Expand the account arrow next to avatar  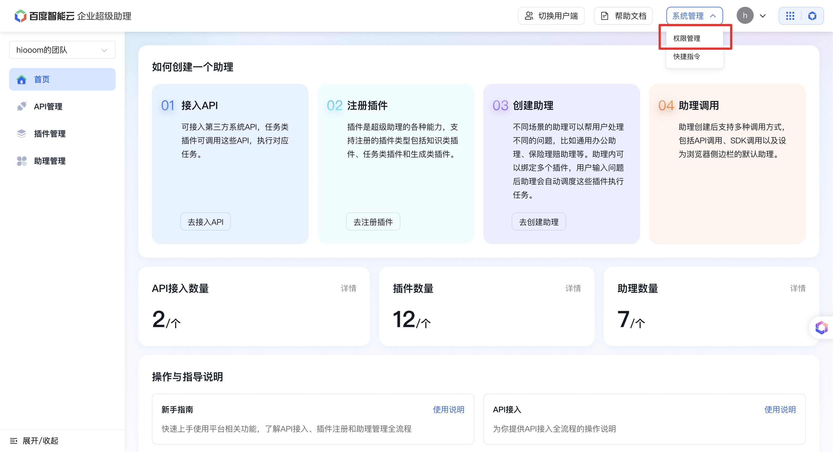coord(763,16)
